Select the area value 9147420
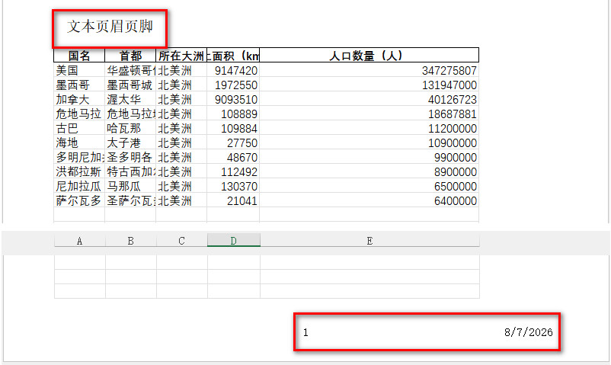 (x=233, y=71)
